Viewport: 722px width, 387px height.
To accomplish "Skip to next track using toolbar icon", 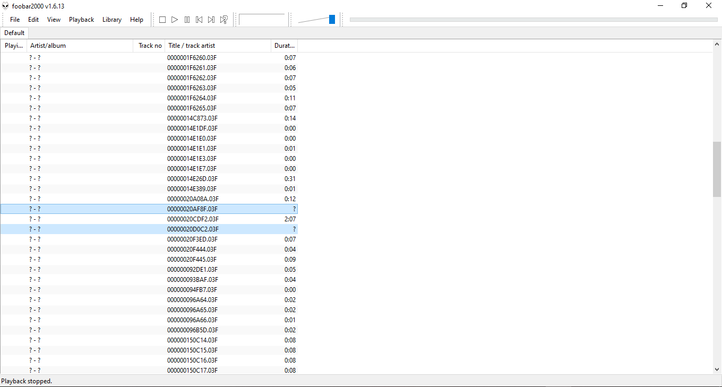I will pyautogui.click(x=211, y=19).
